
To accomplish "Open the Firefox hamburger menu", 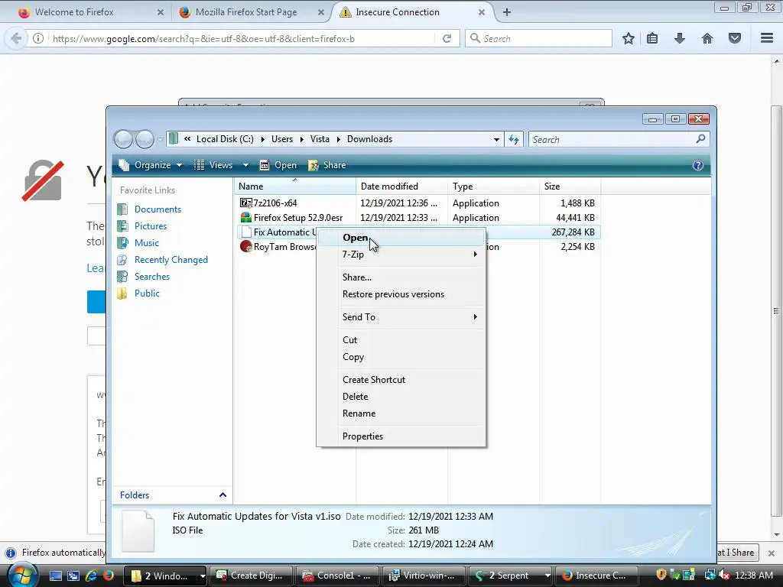I will click(x=767, y=38).
